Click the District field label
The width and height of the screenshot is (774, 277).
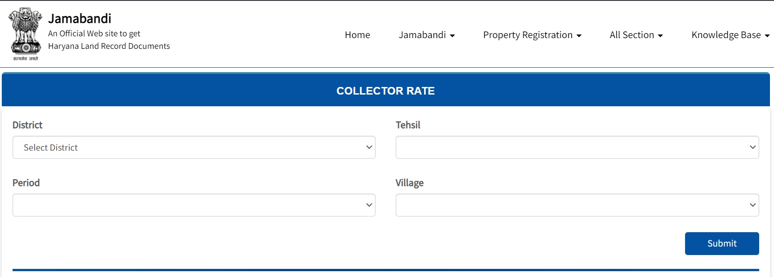[x=27, y=125]
